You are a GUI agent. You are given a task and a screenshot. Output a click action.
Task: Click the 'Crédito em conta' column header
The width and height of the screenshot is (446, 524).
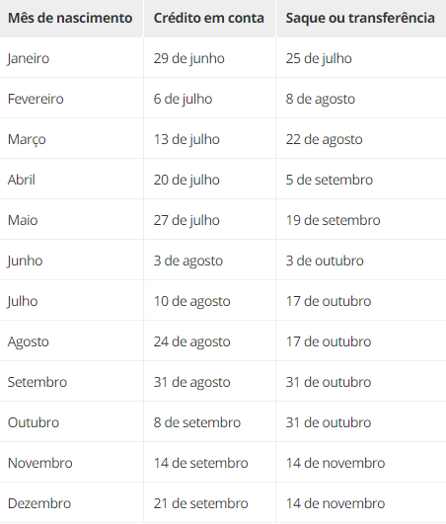pyautogui.click(x=209, y=18)
